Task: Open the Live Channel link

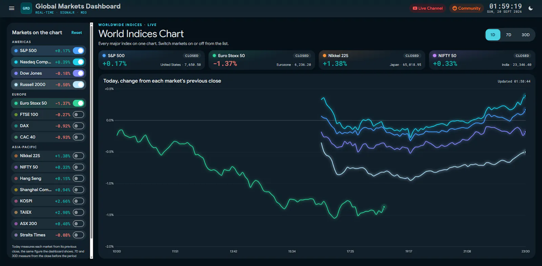Action: pos(428,8)
